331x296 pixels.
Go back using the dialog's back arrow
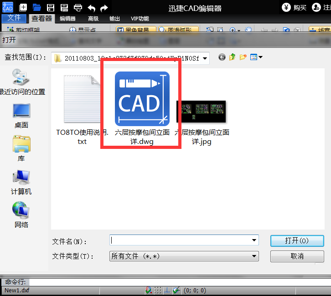pos(222,57)
